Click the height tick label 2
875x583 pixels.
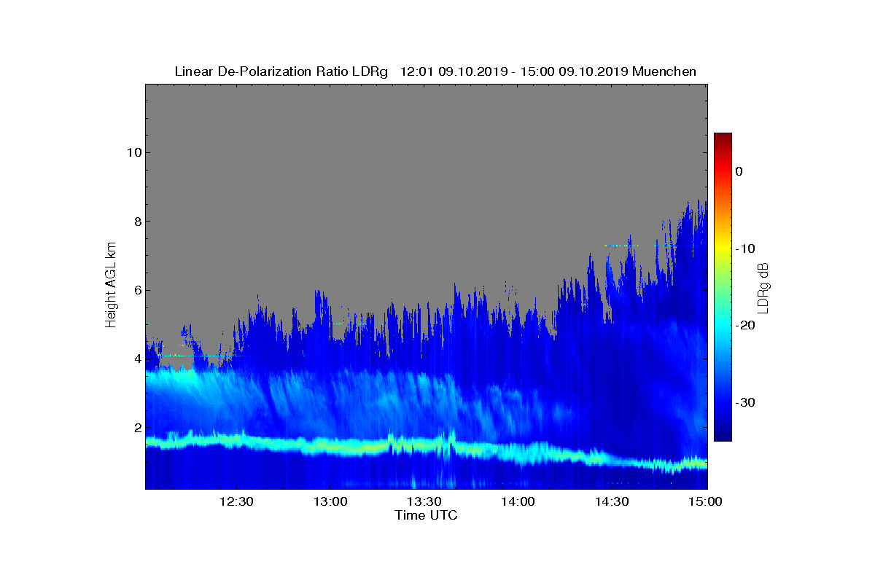[x=136, y=428]
